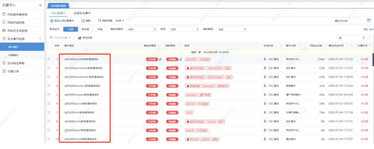
Task: Sort by 事件分类 column
Action: pos(301,46)
